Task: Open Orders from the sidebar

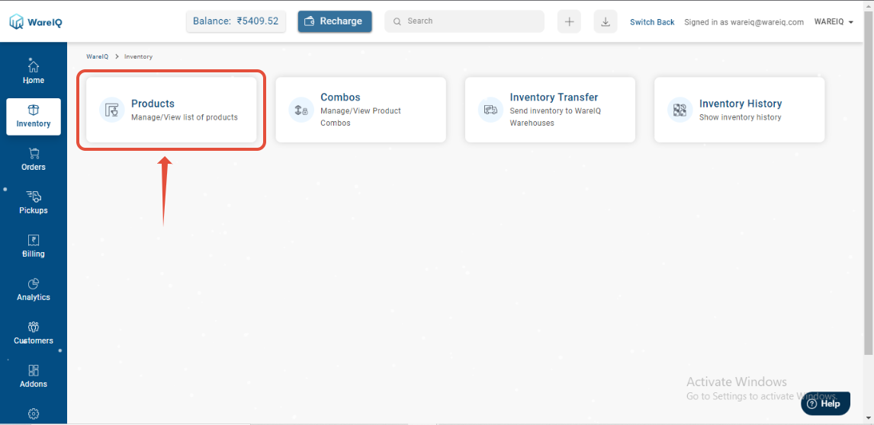Action: coord(34,158)
